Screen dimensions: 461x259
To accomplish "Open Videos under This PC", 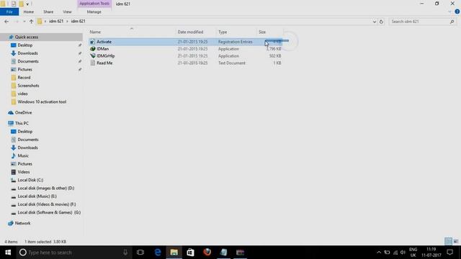I will 24,172.
